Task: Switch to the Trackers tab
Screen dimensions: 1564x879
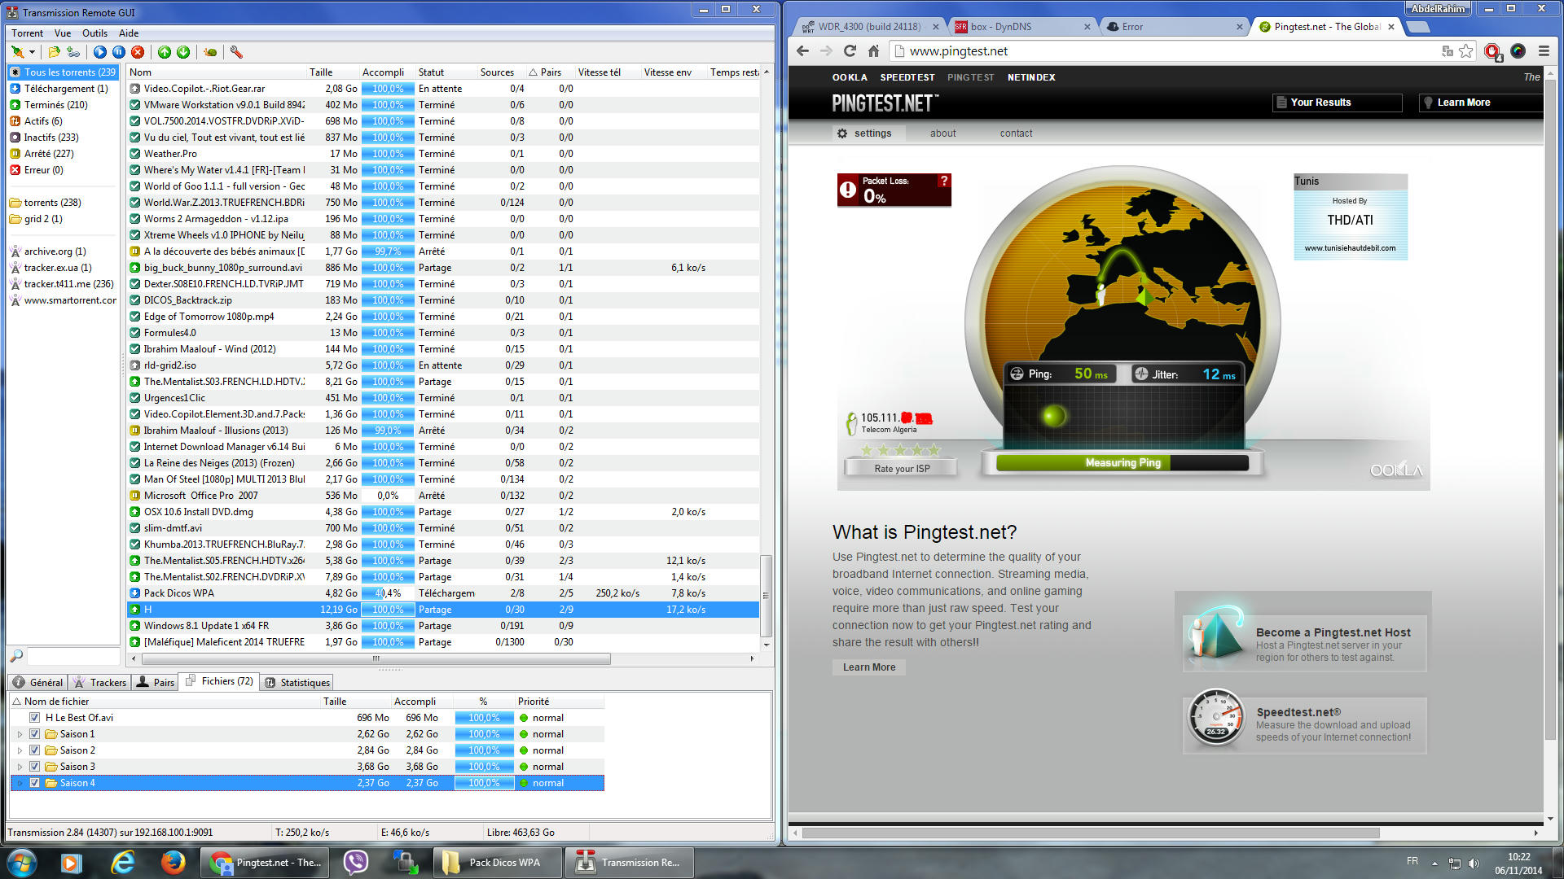Action: click(100, 683)
